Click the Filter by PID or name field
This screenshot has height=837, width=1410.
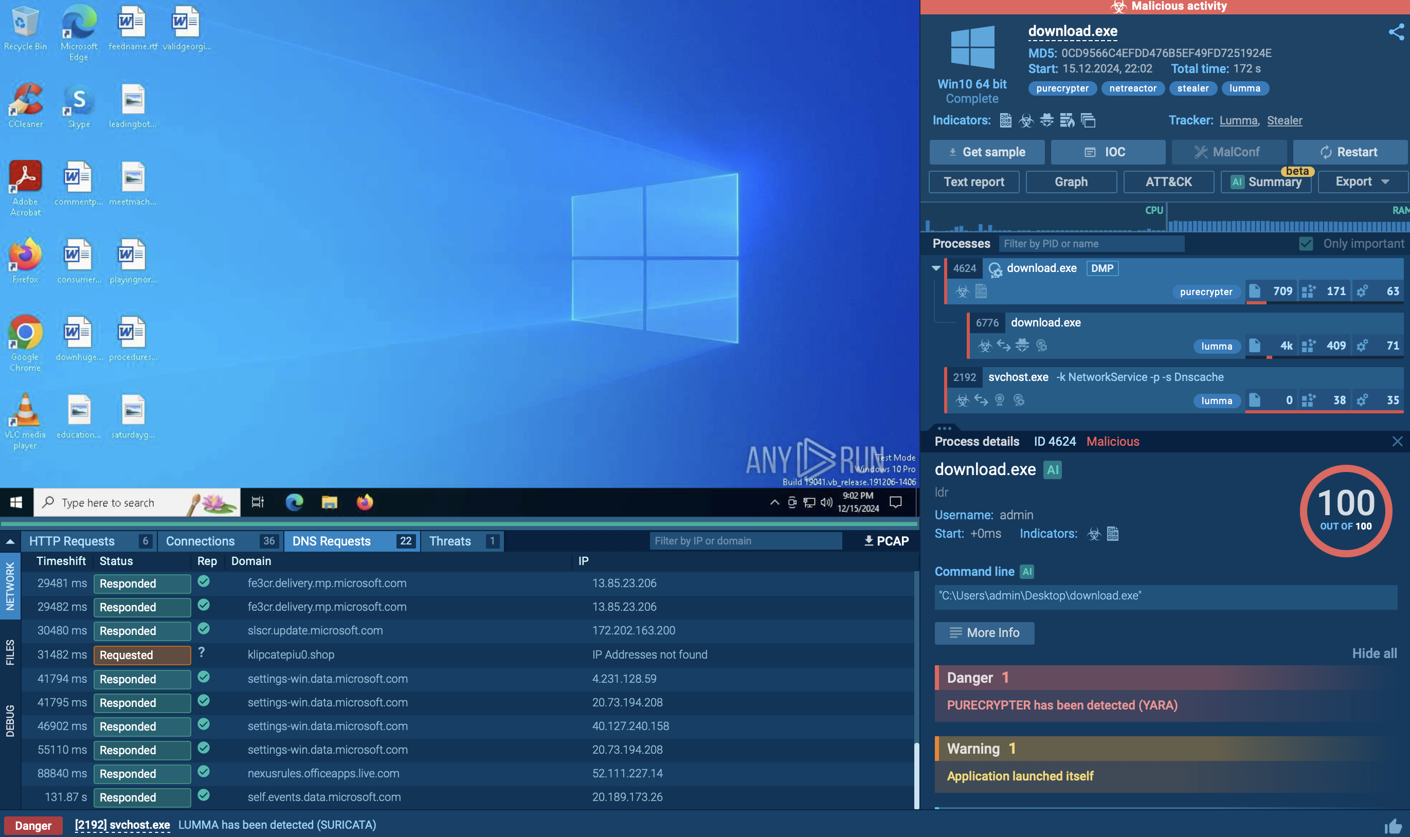(x=1091, y=244)
